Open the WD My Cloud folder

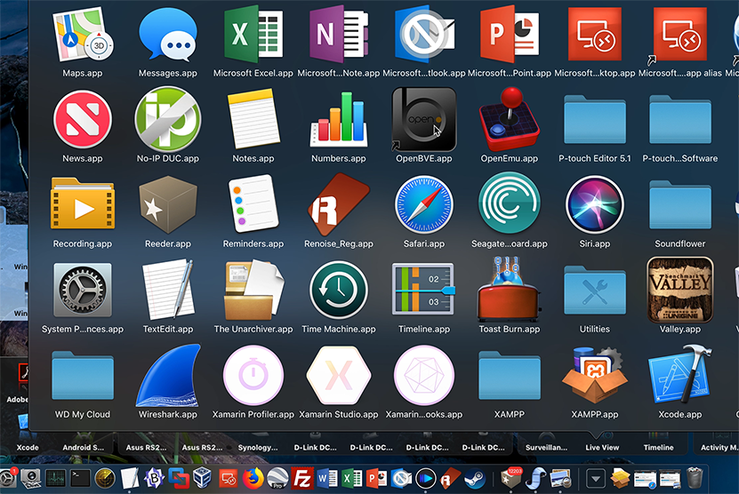[83, 375]
